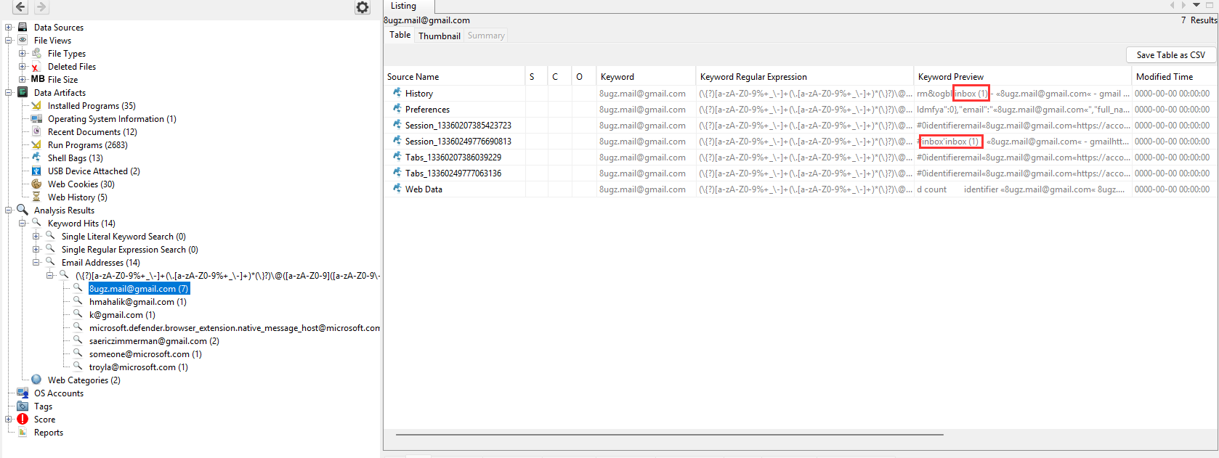Viewport: 1219px width, 458px height.
Task: Collapse the Keyword Hits node
Action: [23, 224]
